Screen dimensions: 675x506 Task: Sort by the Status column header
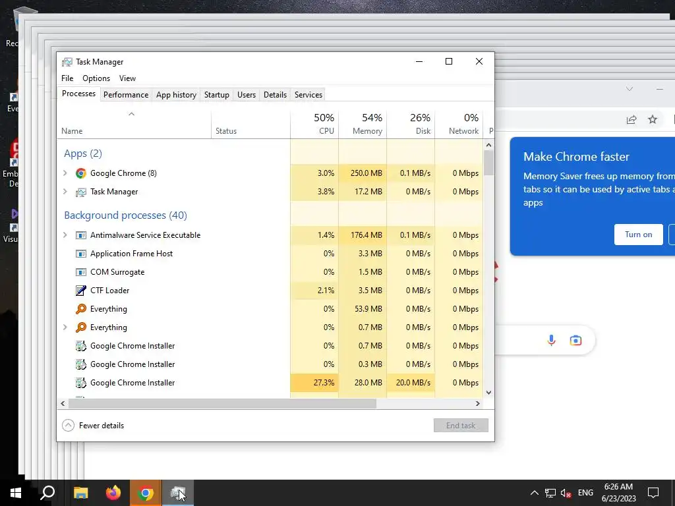click(251, 124)
